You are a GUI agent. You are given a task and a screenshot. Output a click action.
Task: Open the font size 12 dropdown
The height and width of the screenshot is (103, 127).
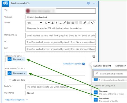point(47,23)
